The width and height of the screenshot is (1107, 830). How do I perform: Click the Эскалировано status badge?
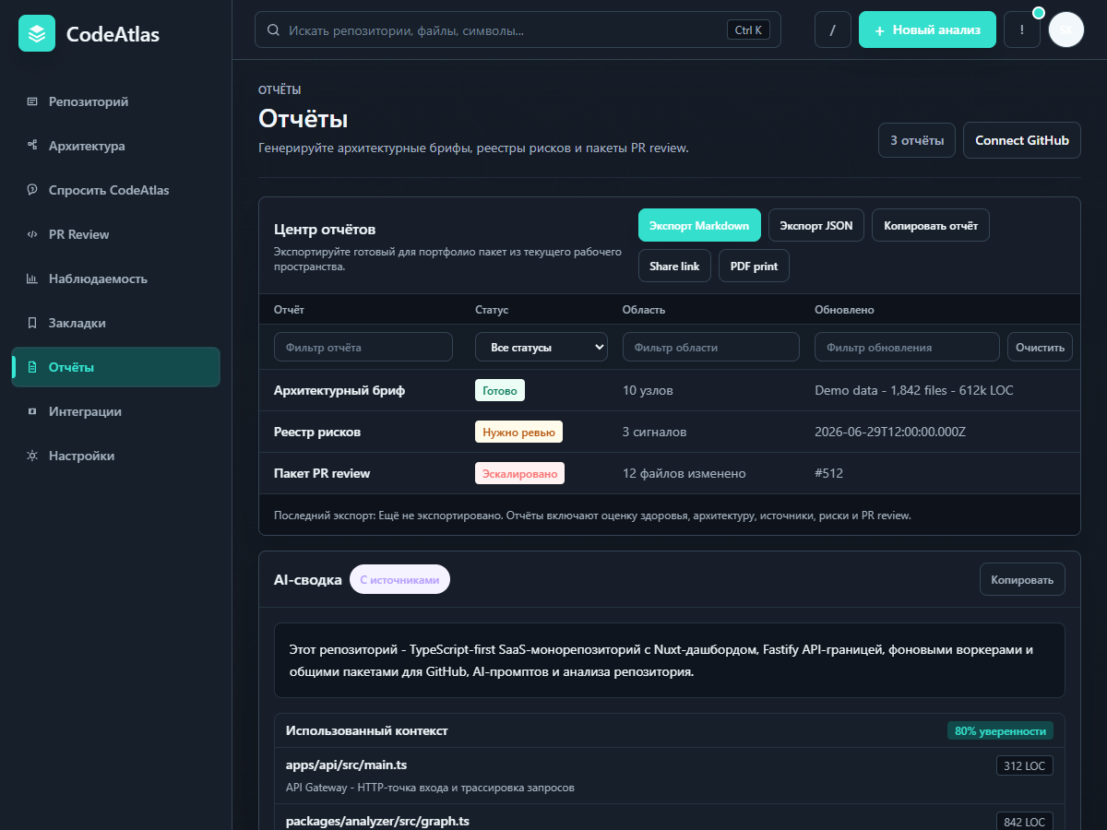point(519,473)
